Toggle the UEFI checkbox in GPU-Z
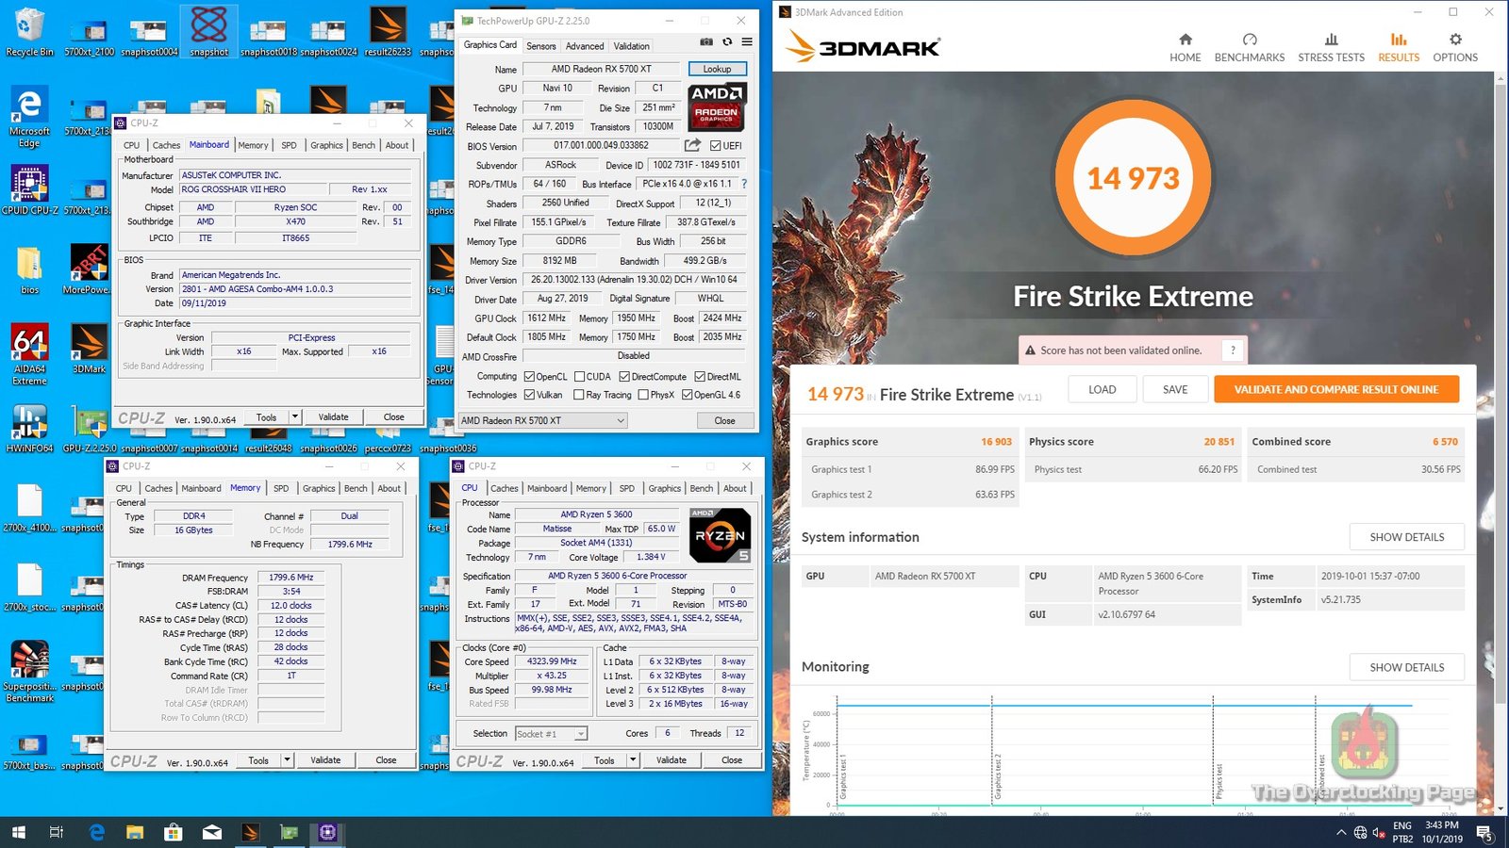This screenshot has height=848, width=1509. click(x=716, y=146)
